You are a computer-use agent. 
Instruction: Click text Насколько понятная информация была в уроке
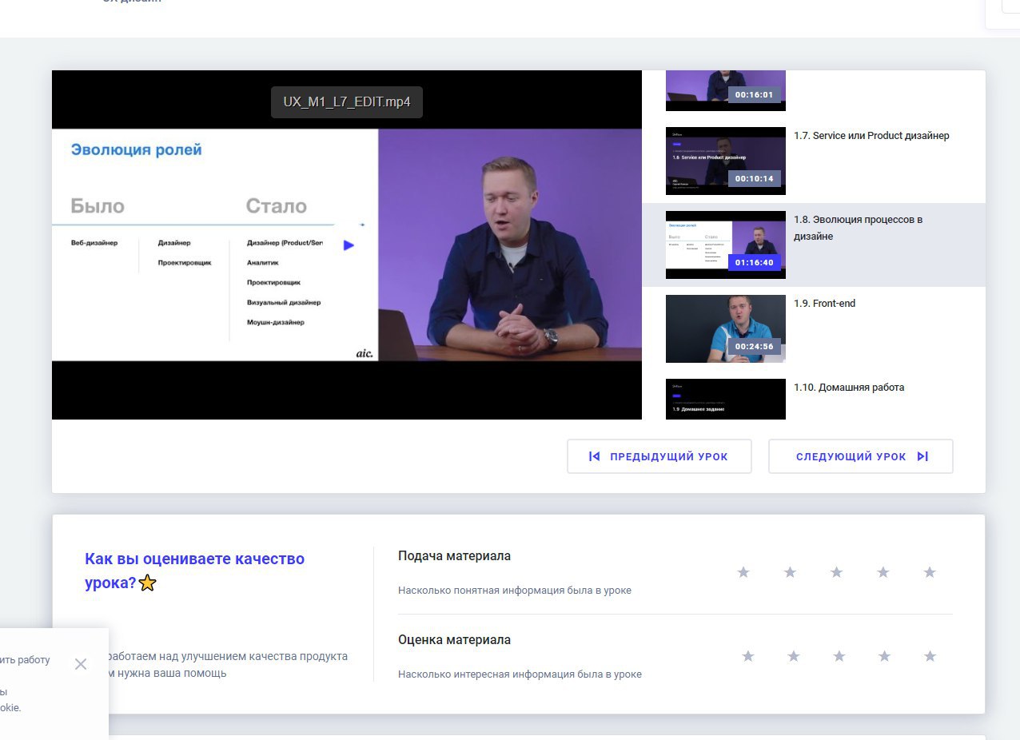pyautogui.click(x=515, y=591)
